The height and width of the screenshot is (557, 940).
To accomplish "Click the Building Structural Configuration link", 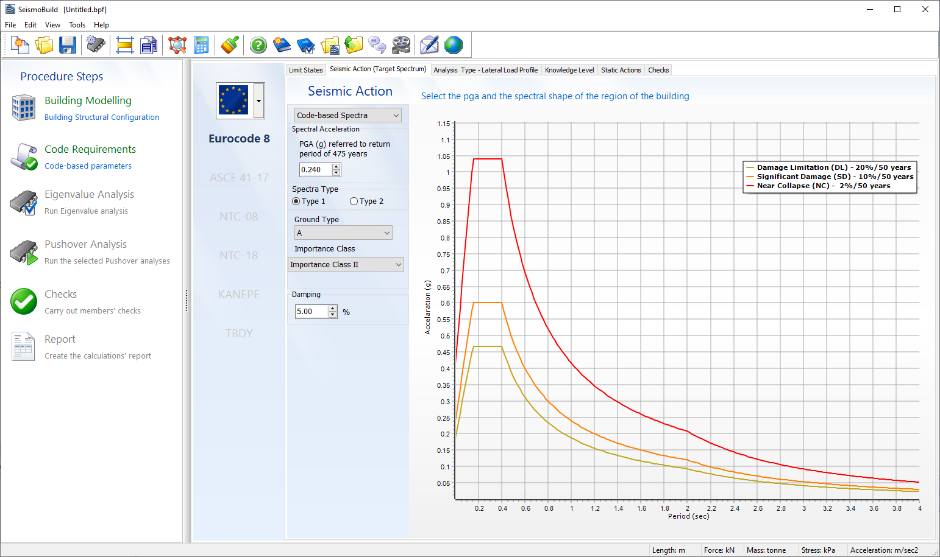I will point(102,117).
